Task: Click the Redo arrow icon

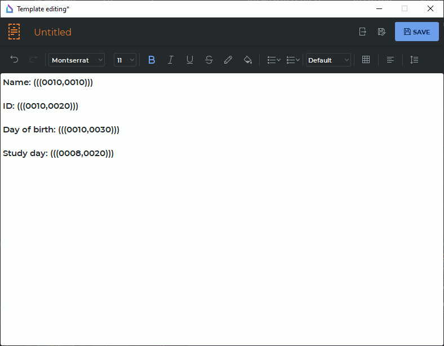Action: click(x=33, y=60)
